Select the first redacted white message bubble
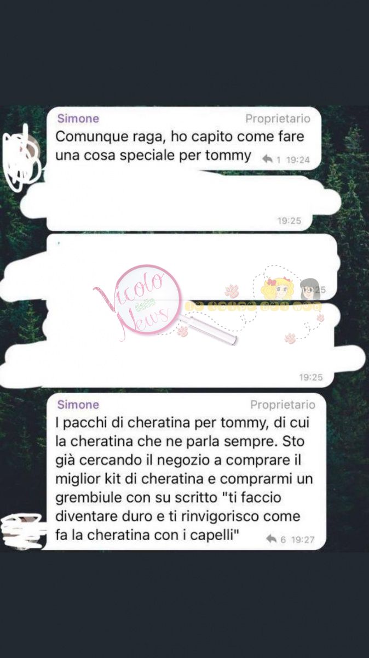The height and width of the screenshot is (658, 369). click(x=181, y=202)
